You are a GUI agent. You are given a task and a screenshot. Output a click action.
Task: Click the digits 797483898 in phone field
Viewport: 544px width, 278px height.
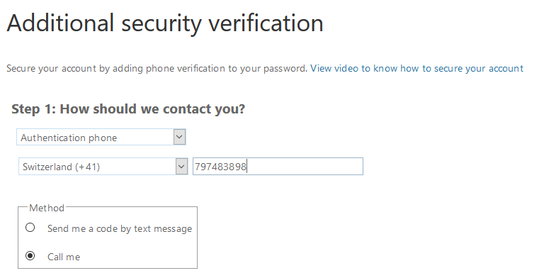click(x=220, y=167)
